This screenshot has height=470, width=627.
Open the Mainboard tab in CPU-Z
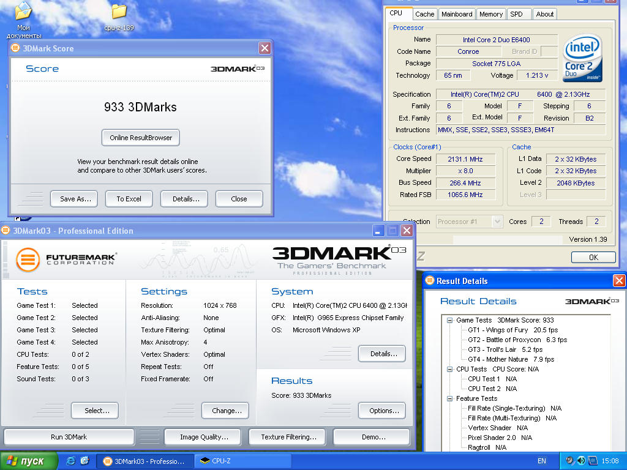pyautogui.click(x=457, y=14)
